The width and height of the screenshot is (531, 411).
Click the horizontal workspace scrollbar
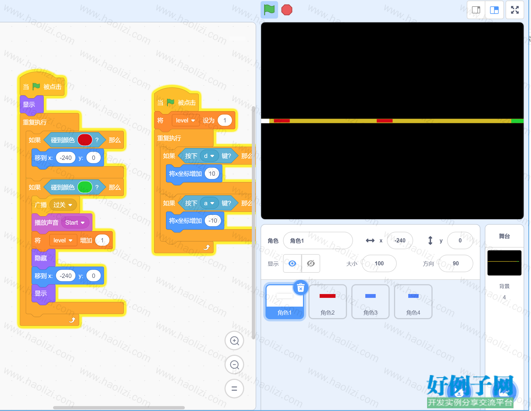[119, 407]
